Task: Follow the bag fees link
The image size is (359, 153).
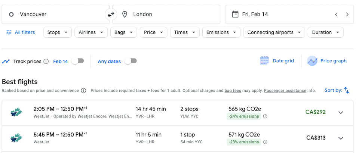Action: (233, 90)
